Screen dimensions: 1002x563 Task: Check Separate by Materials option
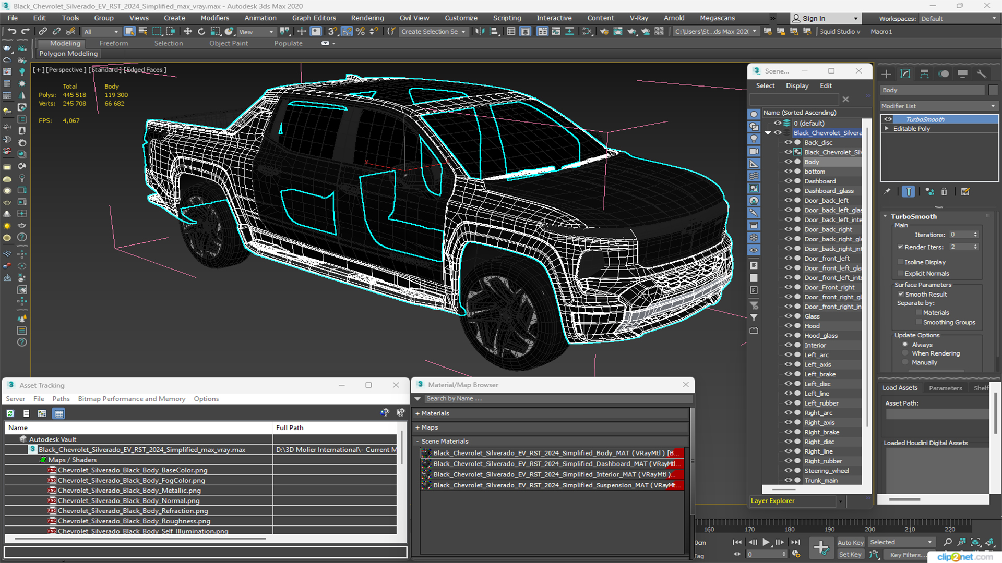pos(919,313)
